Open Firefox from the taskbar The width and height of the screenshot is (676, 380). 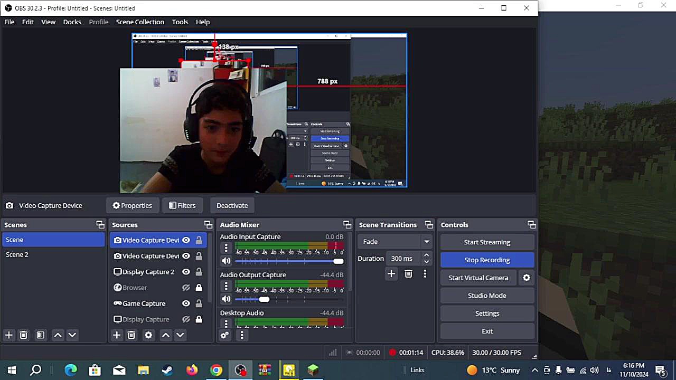(192, 370)
